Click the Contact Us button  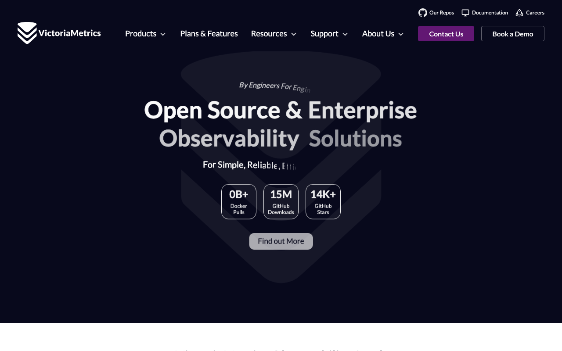point(446,34)
